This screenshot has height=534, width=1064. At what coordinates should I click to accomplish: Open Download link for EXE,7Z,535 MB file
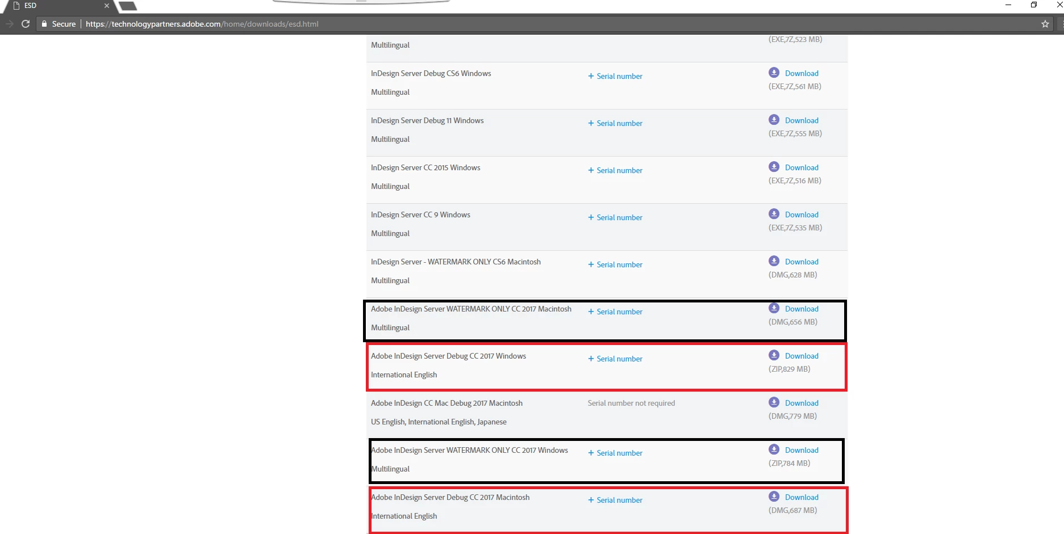pos(802,215)
